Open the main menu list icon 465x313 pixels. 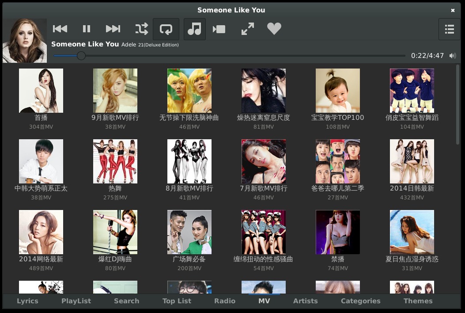pyautogui.click(x=449, y=29)
